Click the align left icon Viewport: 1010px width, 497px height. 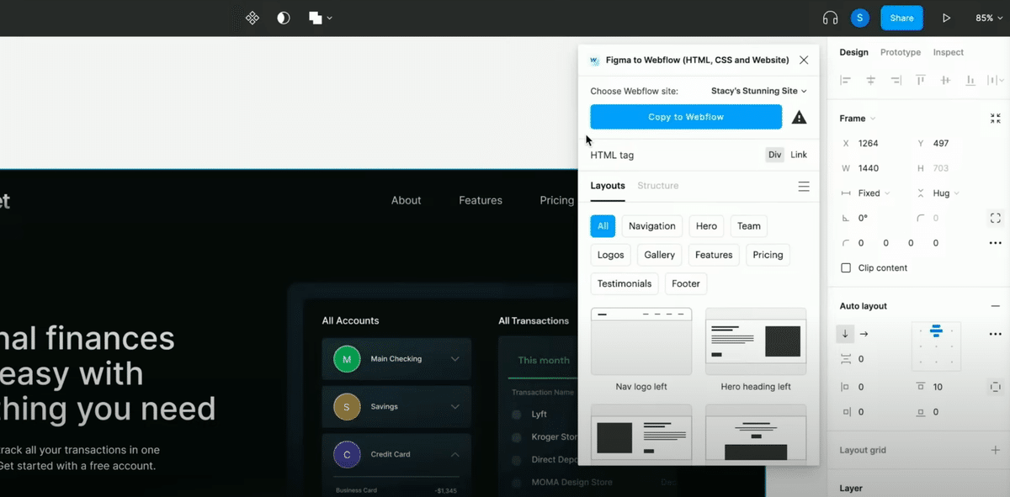point(846,81)
